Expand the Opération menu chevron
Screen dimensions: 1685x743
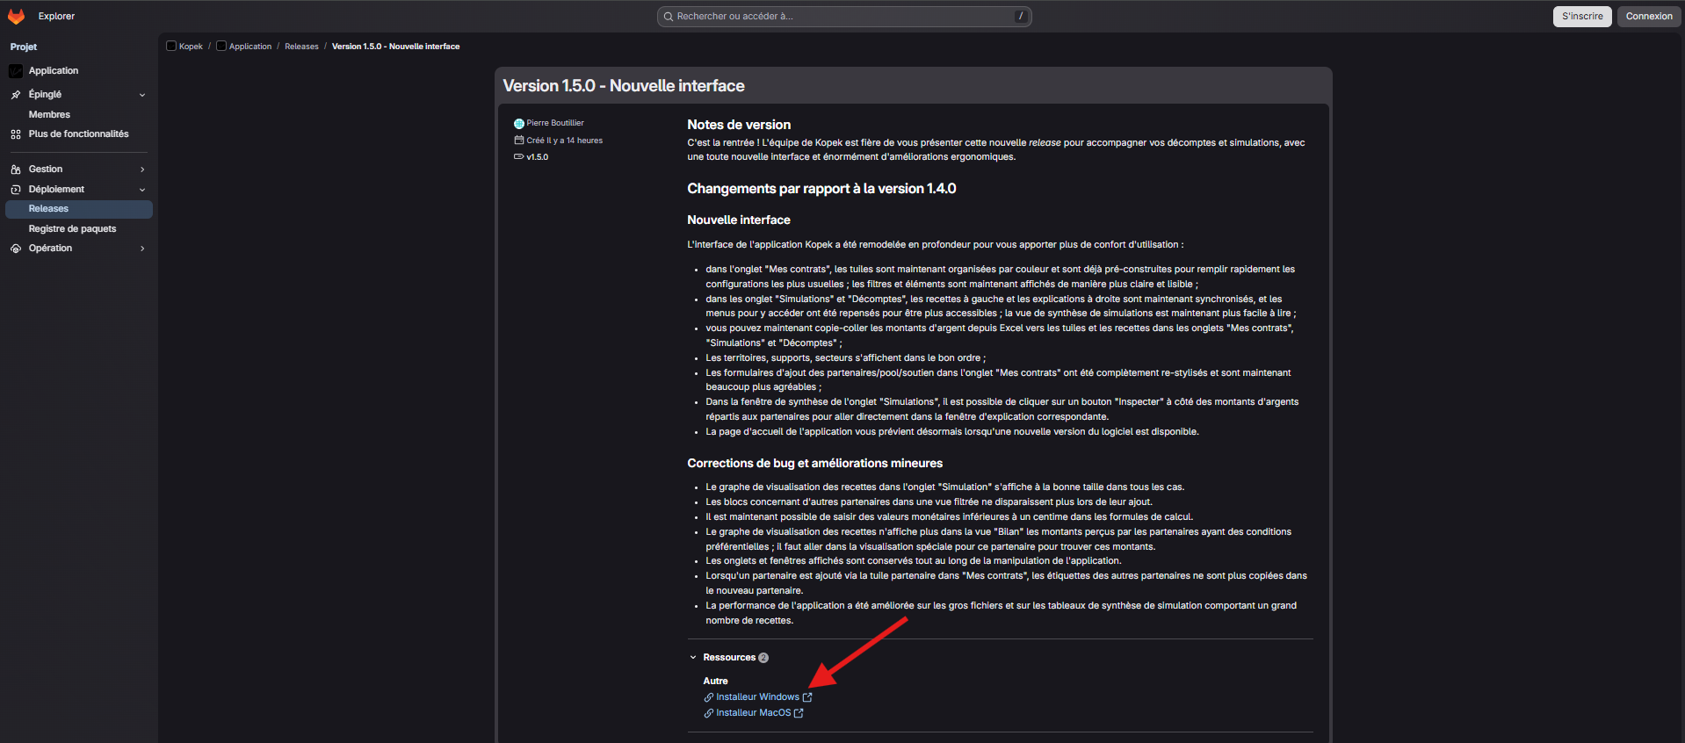(x=142, y=249)
